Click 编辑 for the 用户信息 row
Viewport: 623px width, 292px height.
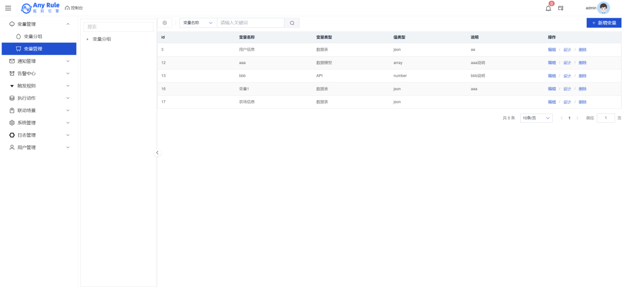point(552,50)
